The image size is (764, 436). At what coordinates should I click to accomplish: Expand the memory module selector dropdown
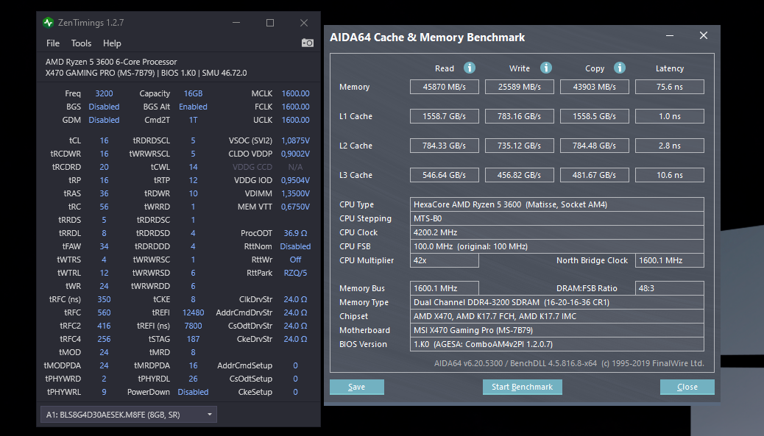click(x=129, y=415)
